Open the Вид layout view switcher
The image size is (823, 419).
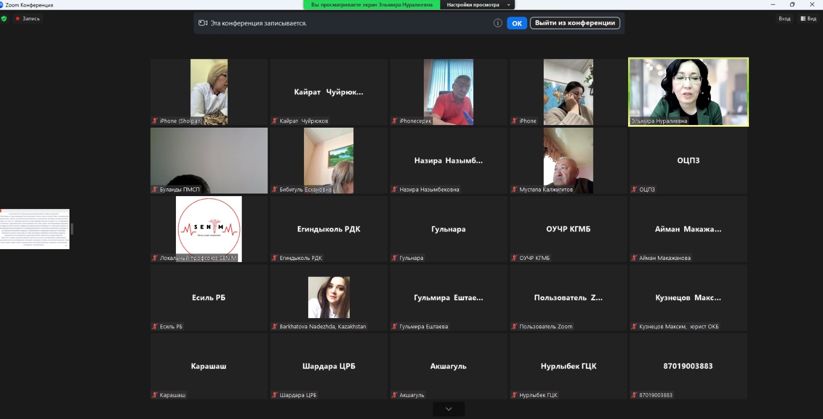point(808,19)
